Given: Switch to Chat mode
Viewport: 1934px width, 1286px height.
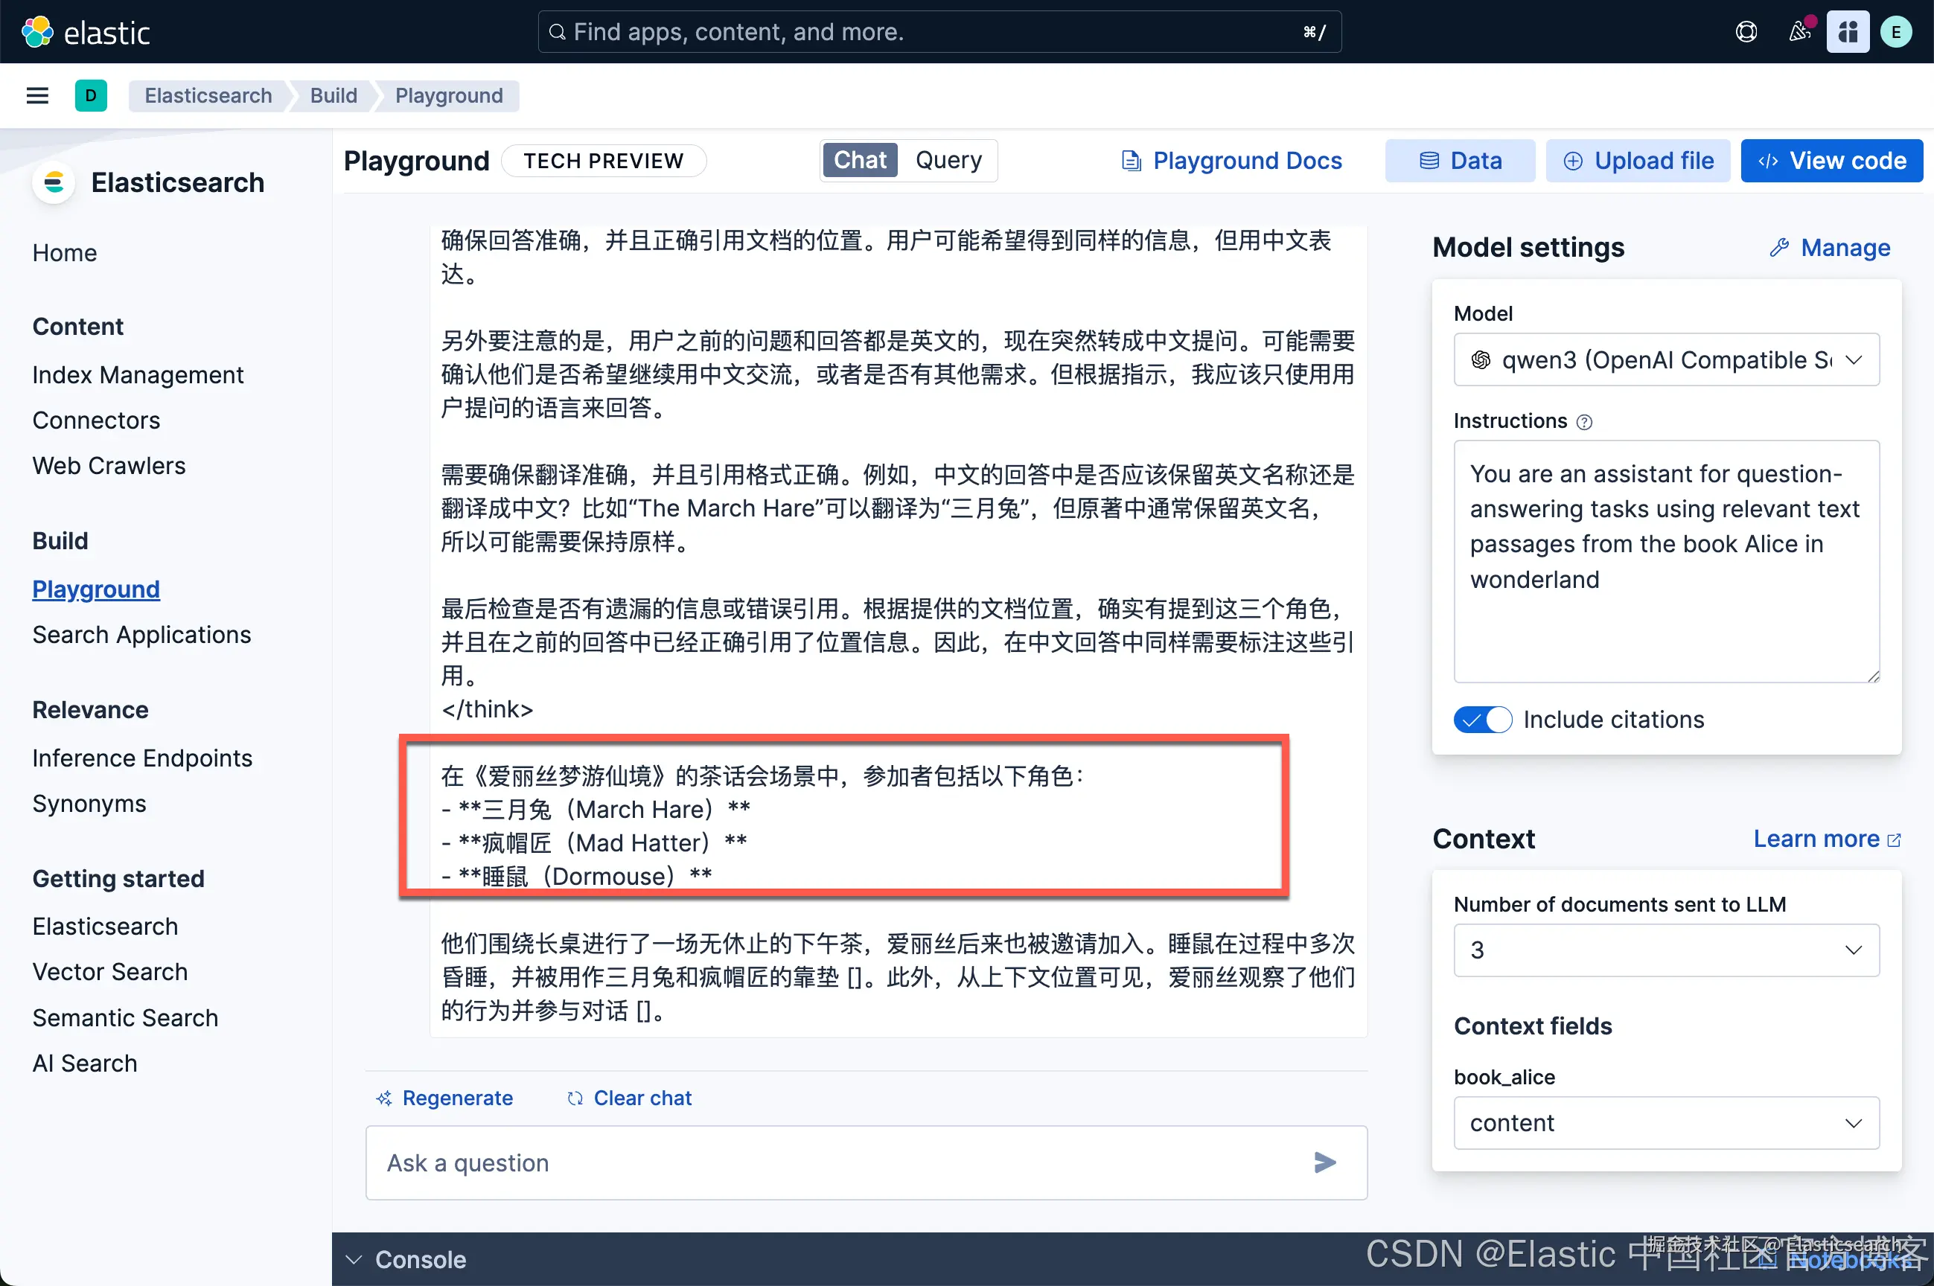Looking at the screenshot, I should point(860,160).
